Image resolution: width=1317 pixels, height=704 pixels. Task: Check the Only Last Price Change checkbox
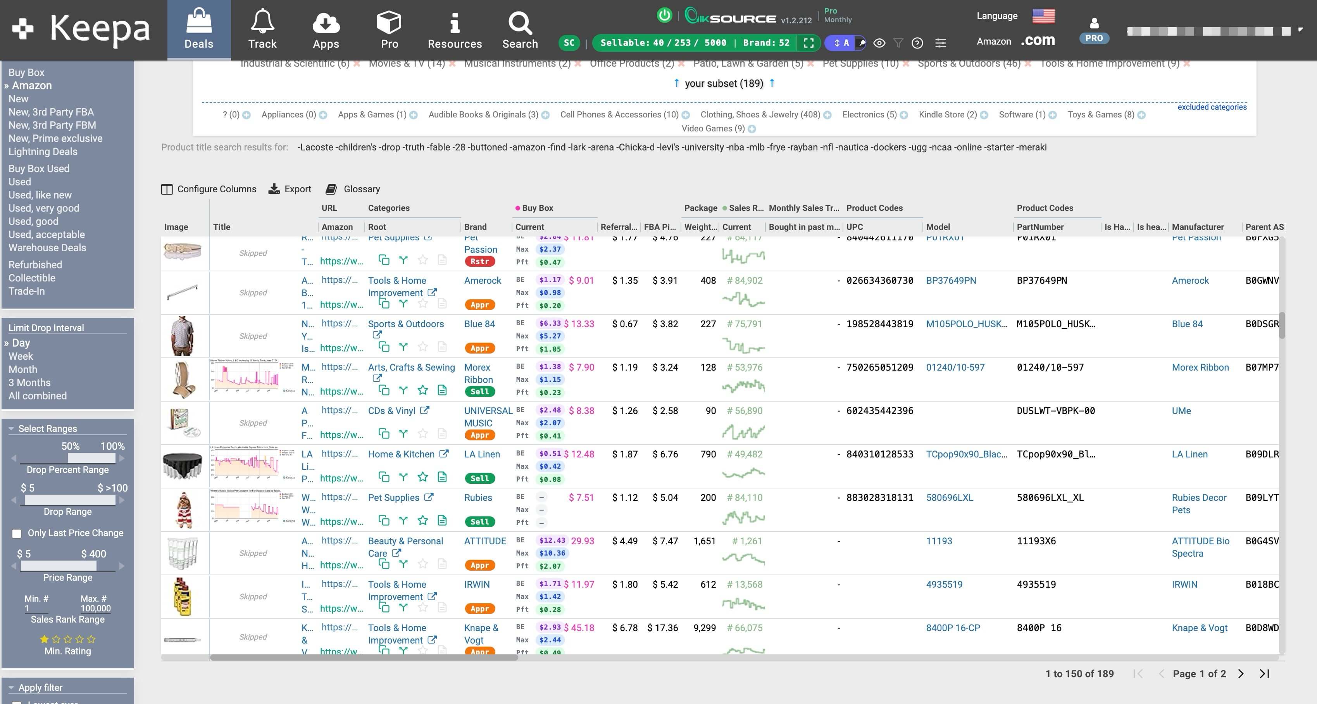[17, 534]
